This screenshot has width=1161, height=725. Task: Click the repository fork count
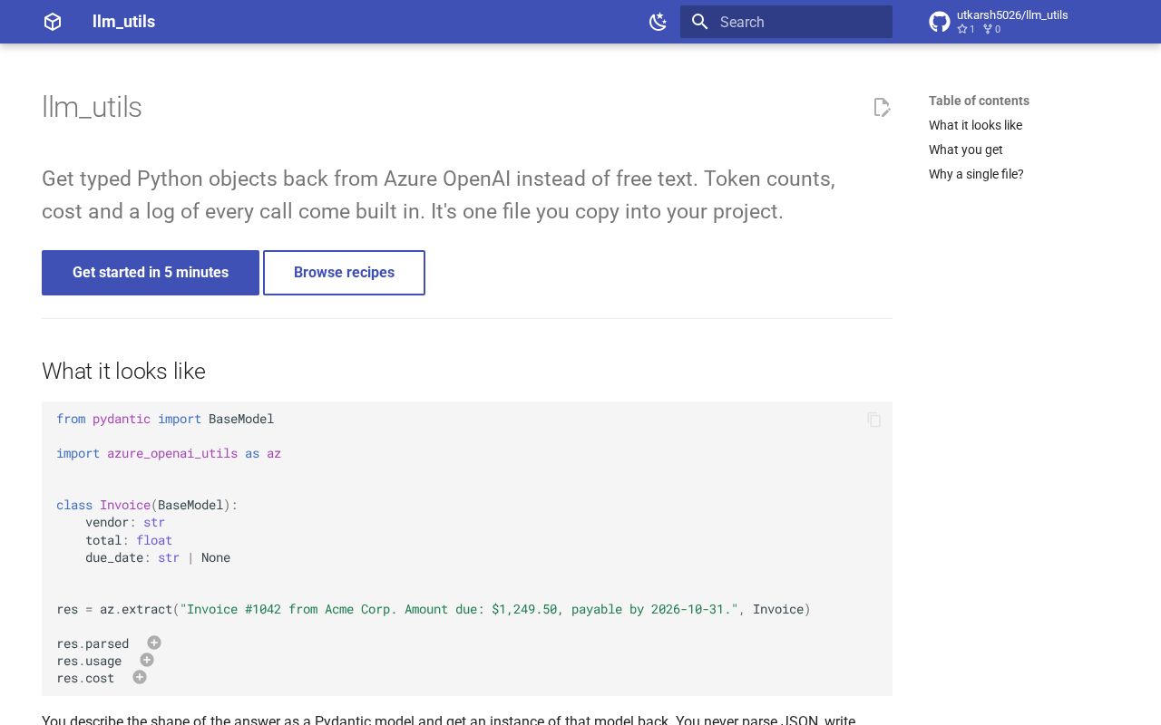[x=991, y=29]
